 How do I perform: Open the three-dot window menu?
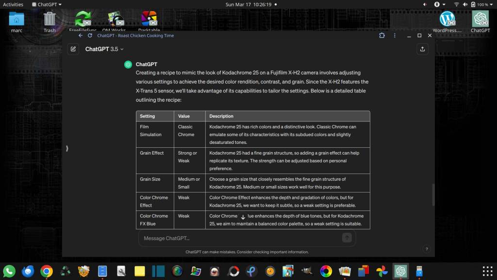395,35
